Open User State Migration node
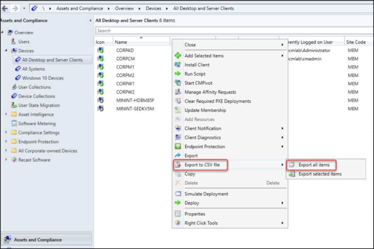The width and height of the screenshot is (374, 249). [x=39, y=105]
